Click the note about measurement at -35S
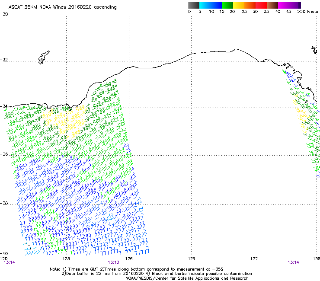 pyautogui.click(x=162, y=269)
